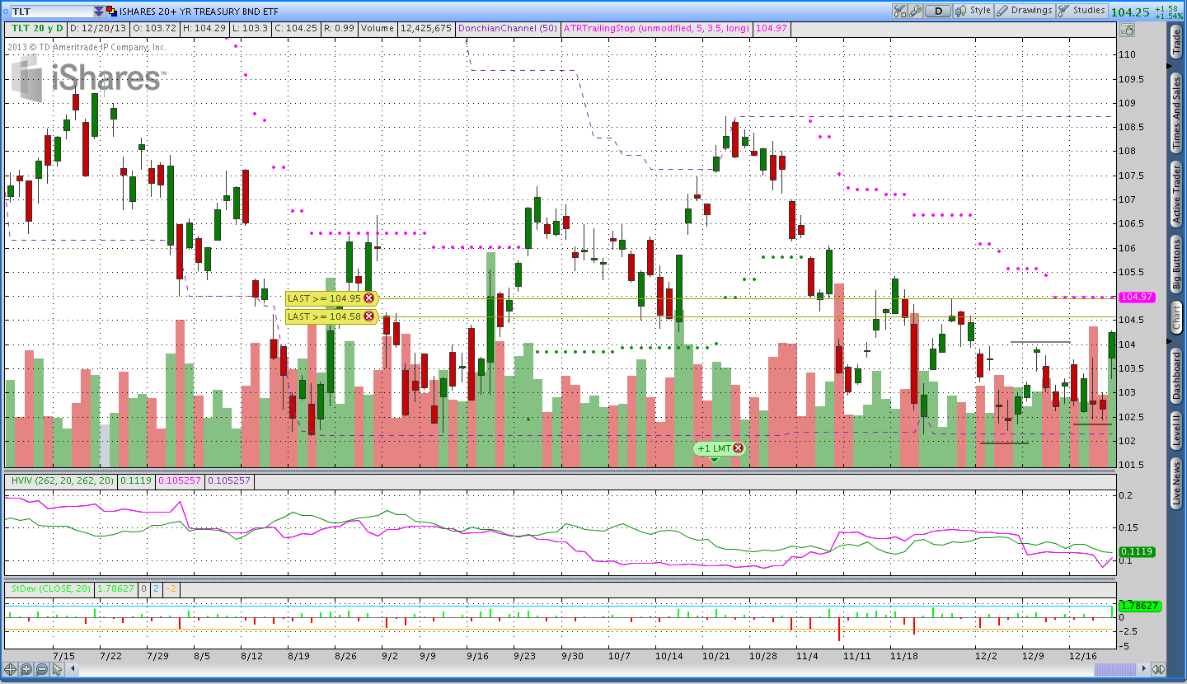This screenshot has height=684, width=1187.
Task: Click the zoom out magnifier icon
Action: coord(41,669)
